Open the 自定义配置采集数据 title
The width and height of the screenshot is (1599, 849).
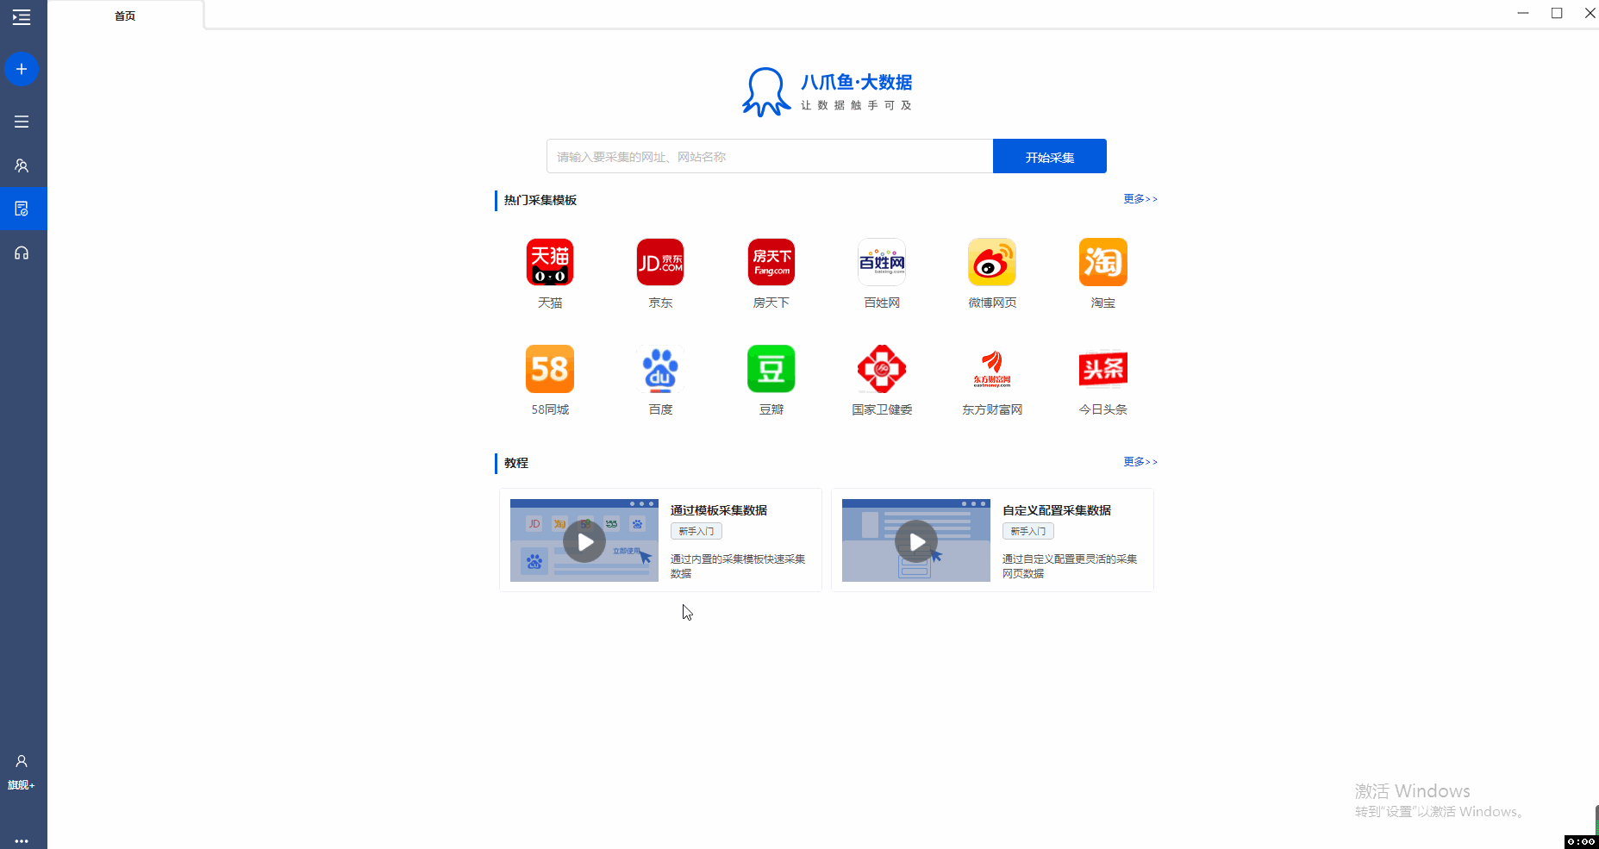pyautogui.click(x=1057, y=510)
